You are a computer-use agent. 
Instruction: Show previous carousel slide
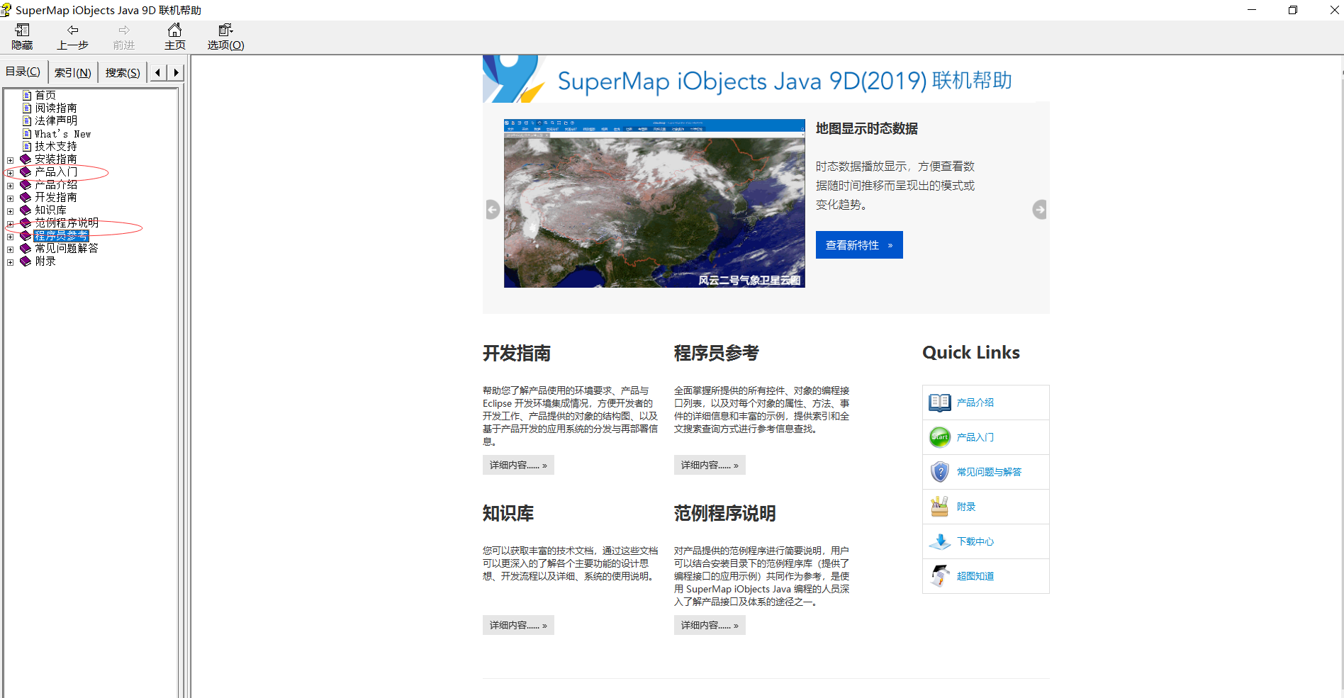(x=493, y=210)
